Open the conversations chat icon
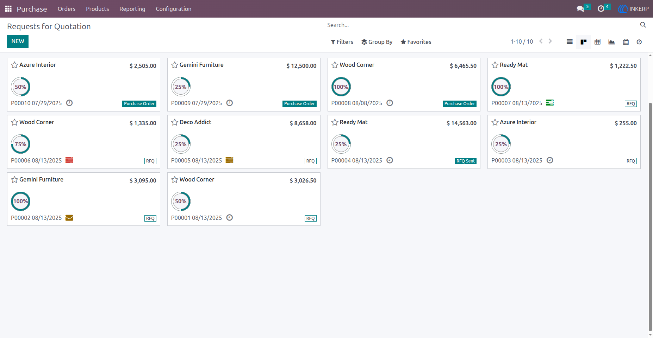The width and height of the screenshot is (653, 338). click(x=580, y=9)
